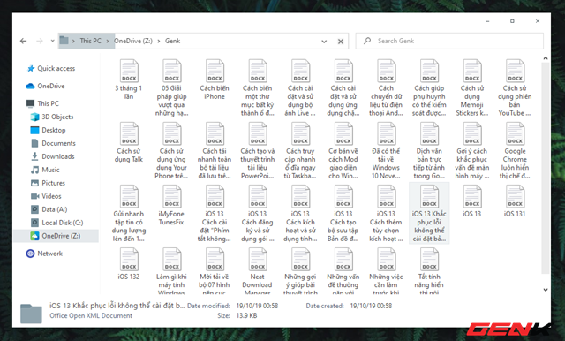Viewport: 565px width, 341px height.
Task: Select 'Cách sử dụng ứng dụng Your Phone' file
Action: pyautogui.click(x=171, y=151)
